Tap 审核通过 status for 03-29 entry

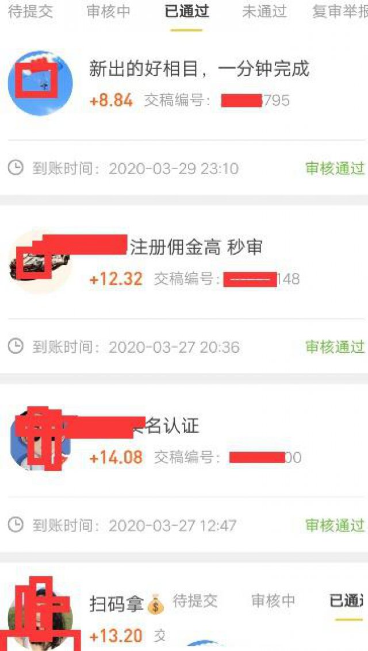click(x=335, y=168)
